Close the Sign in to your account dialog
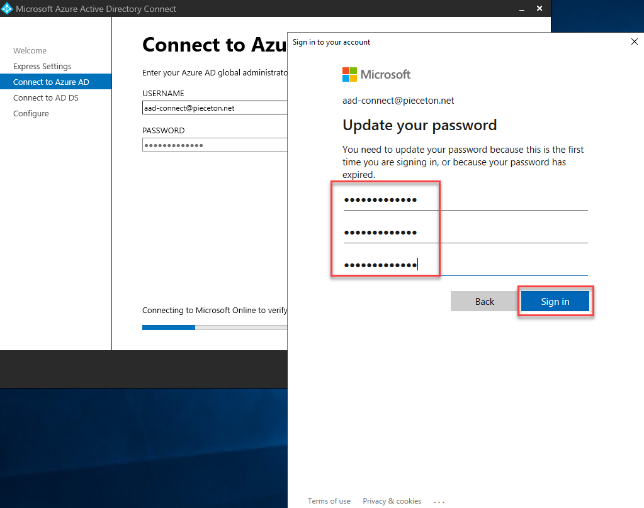Screen dimensions: 644x508 [634, 42]
